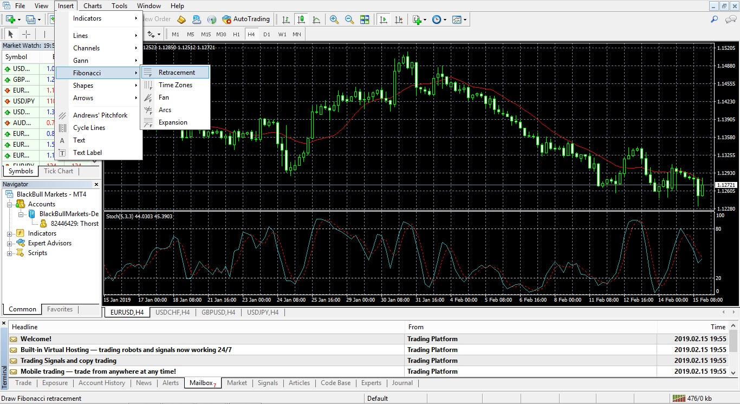Image resolution: width=740 pixels, height=404 pixels.
Task: Click the search magnifier icon
Action: click(x=715, y=19)
